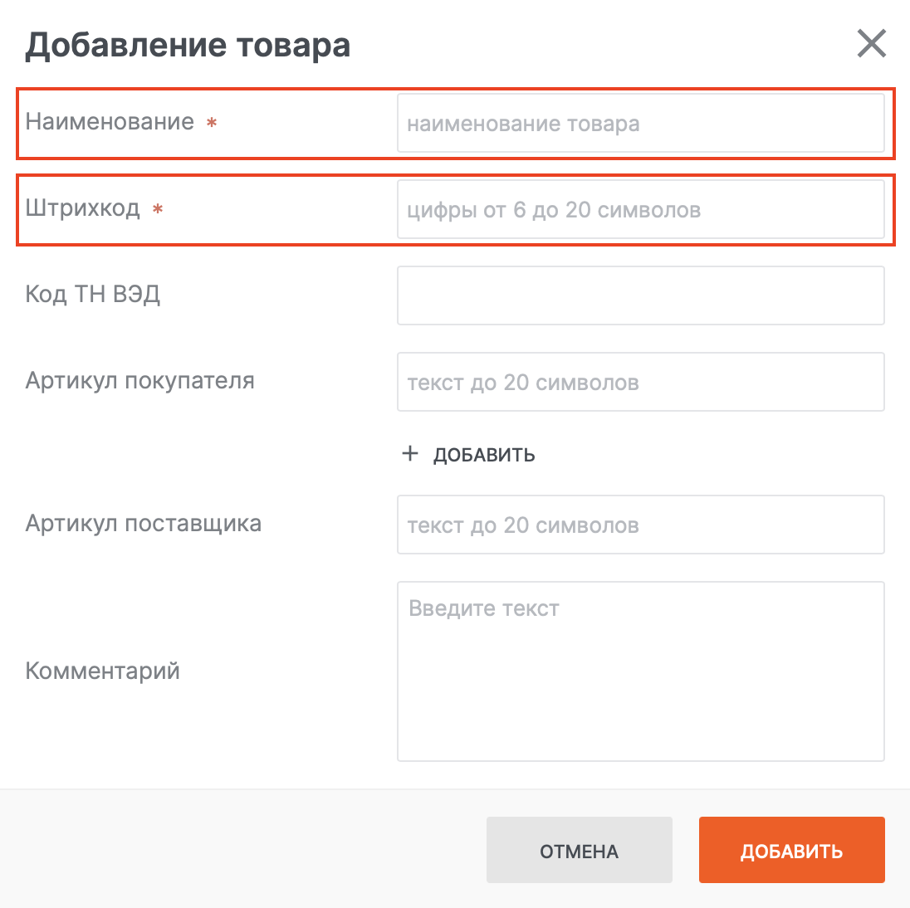Click the Штрихкод field label

pos(83,207)
